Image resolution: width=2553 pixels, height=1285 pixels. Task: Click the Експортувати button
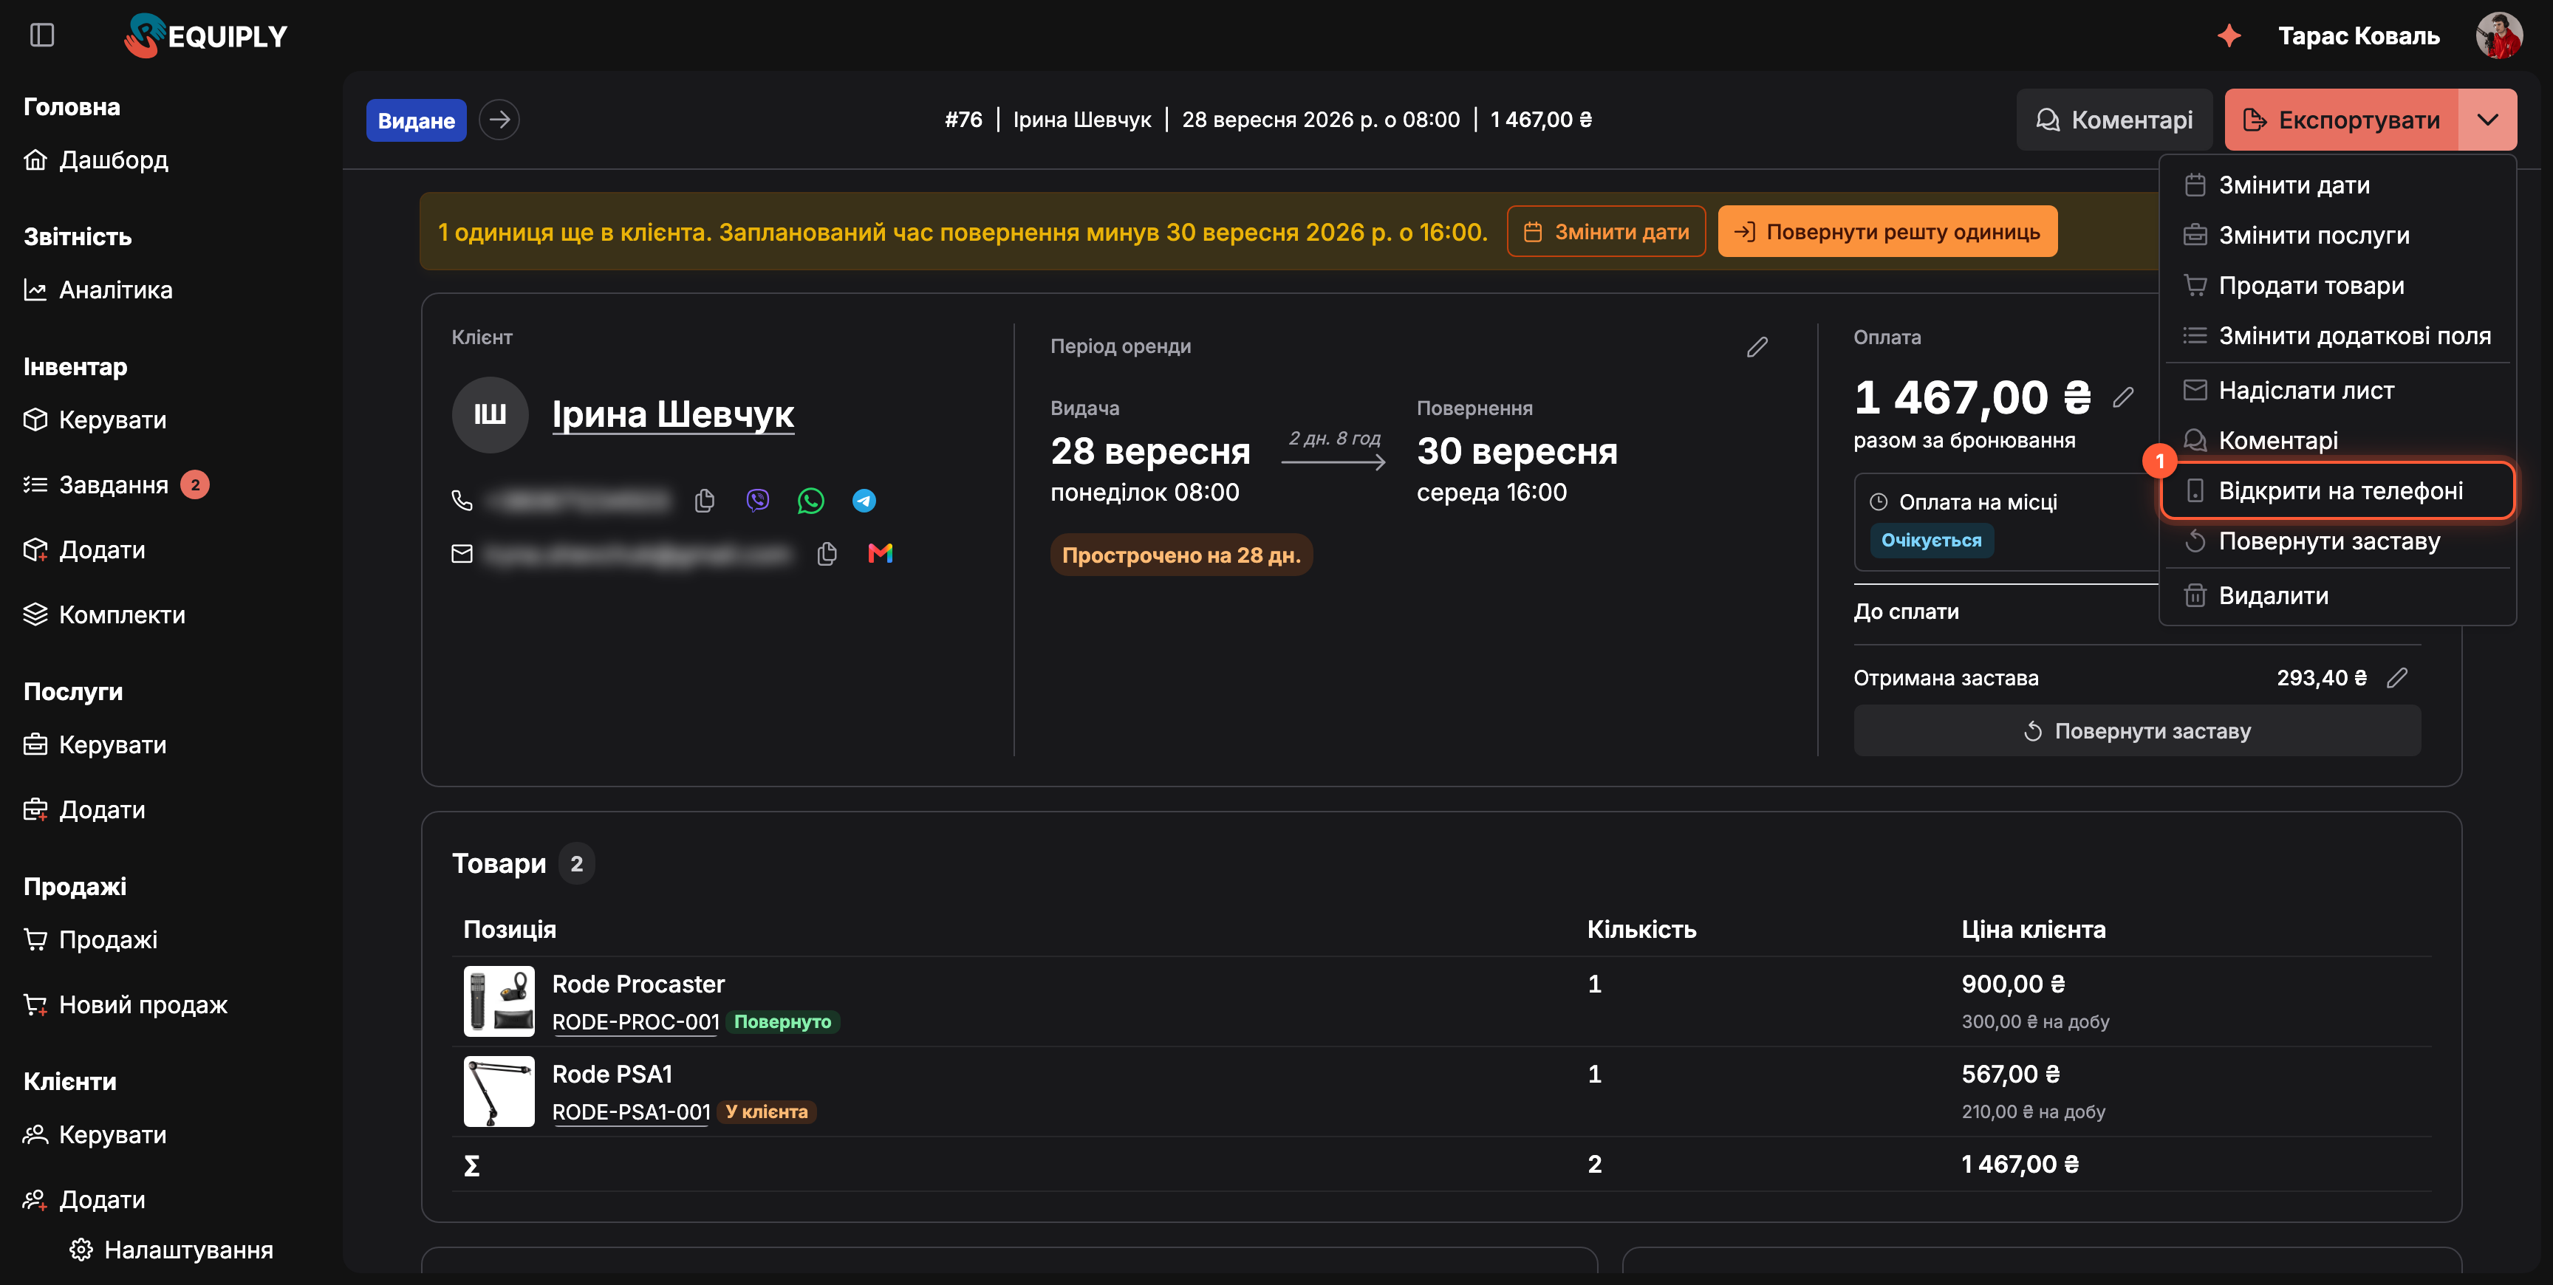click(x=2341, y=120)
